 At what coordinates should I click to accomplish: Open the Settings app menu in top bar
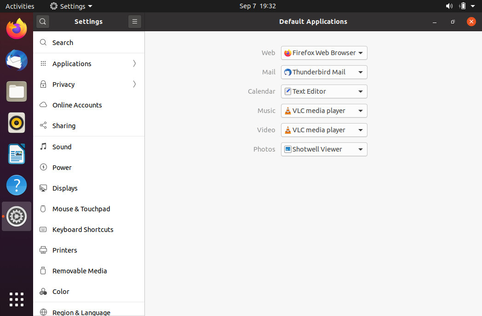point(71,6)
